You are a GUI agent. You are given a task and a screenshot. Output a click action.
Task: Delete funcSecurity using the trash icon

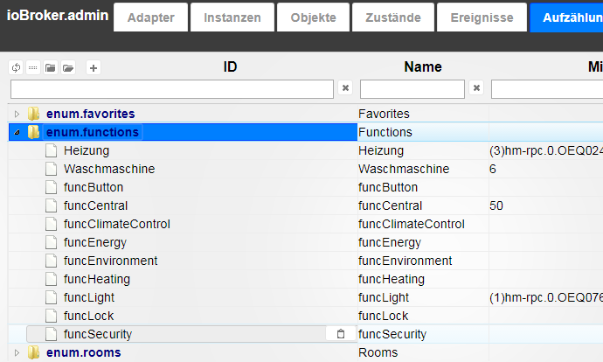click(x=341, y=334)
